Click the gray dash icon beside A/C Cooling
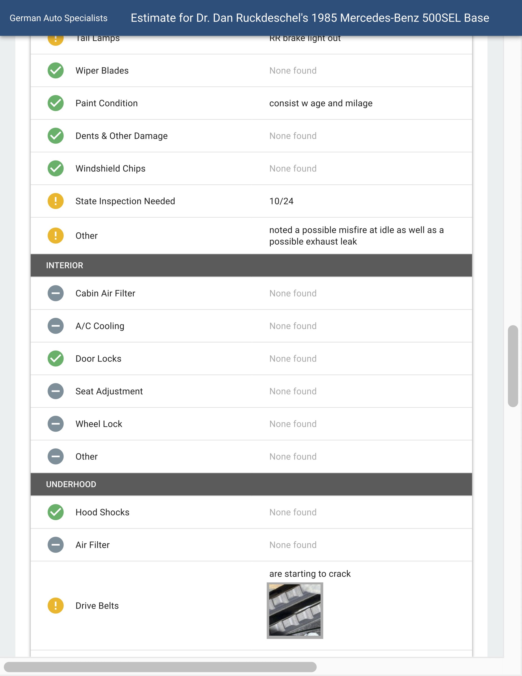Viewport: 522px width, 676px height. 56,326
